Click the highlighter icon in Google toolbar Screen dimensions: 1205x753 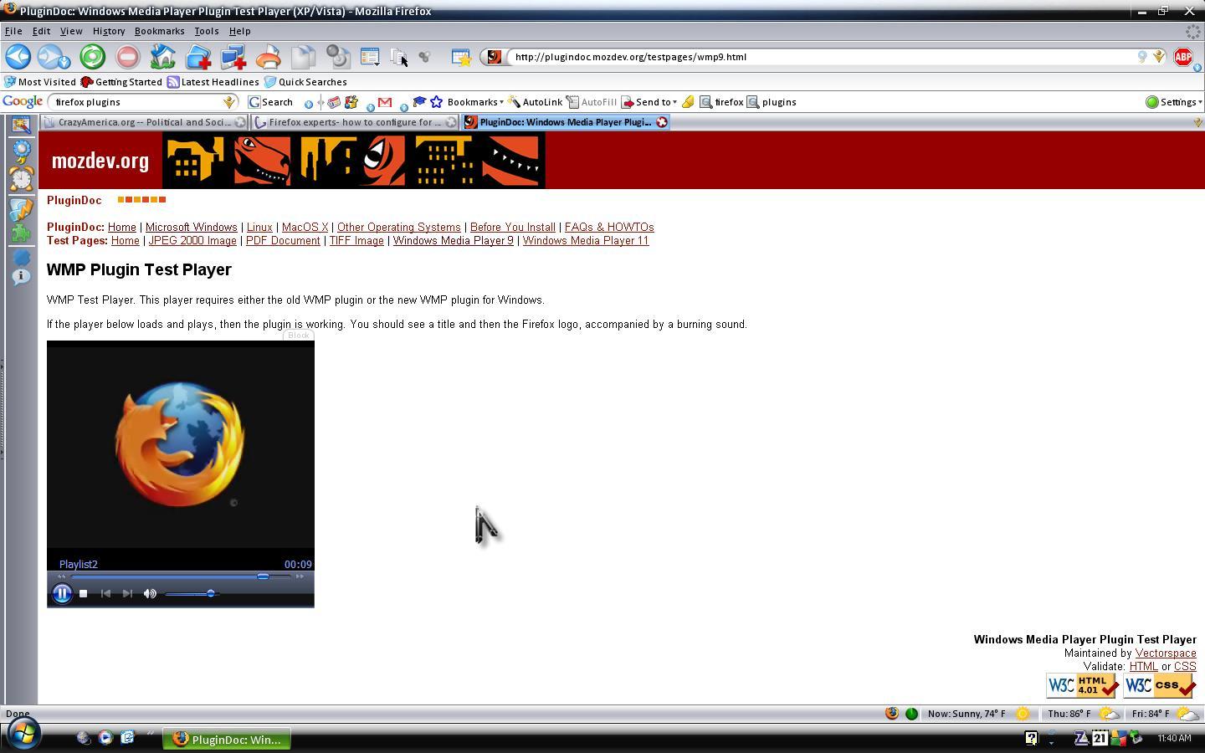tap(688, 102)
